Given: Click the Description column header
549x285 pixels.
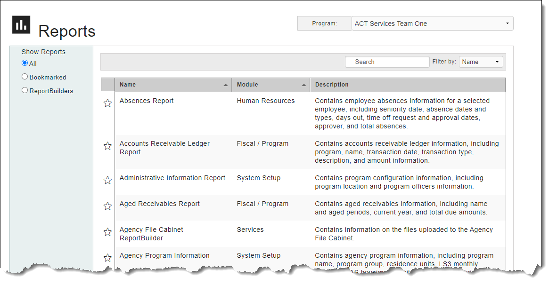Looking at the screenshot, I should tap(332, 85).
